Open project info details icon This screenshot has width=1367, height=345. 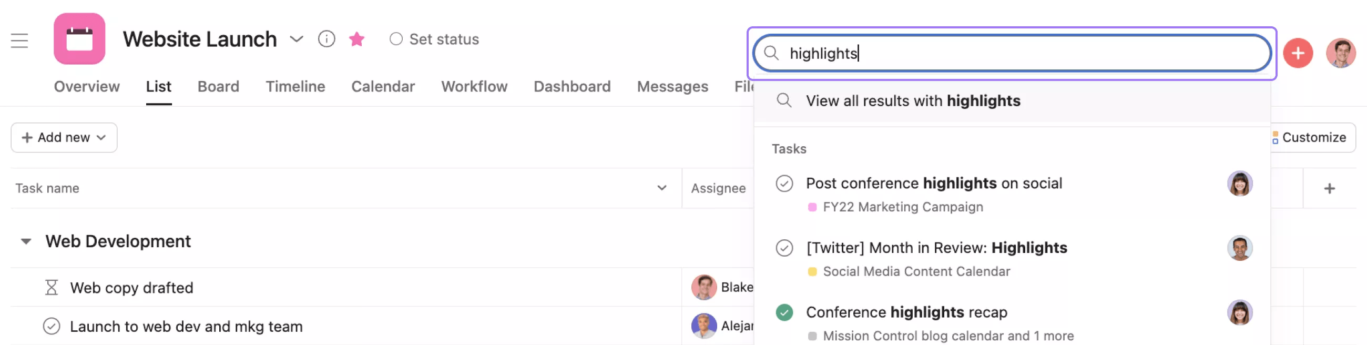(327, 39)
